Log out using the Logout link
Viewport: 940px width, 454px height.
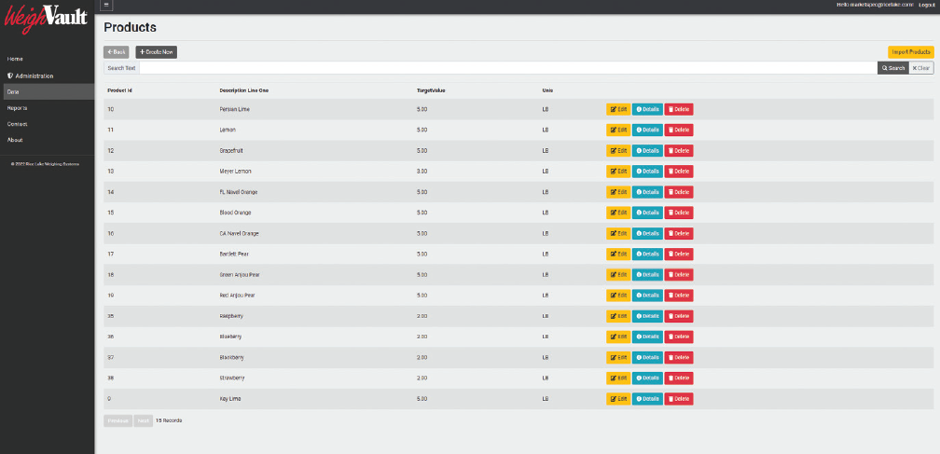point(926,6)
